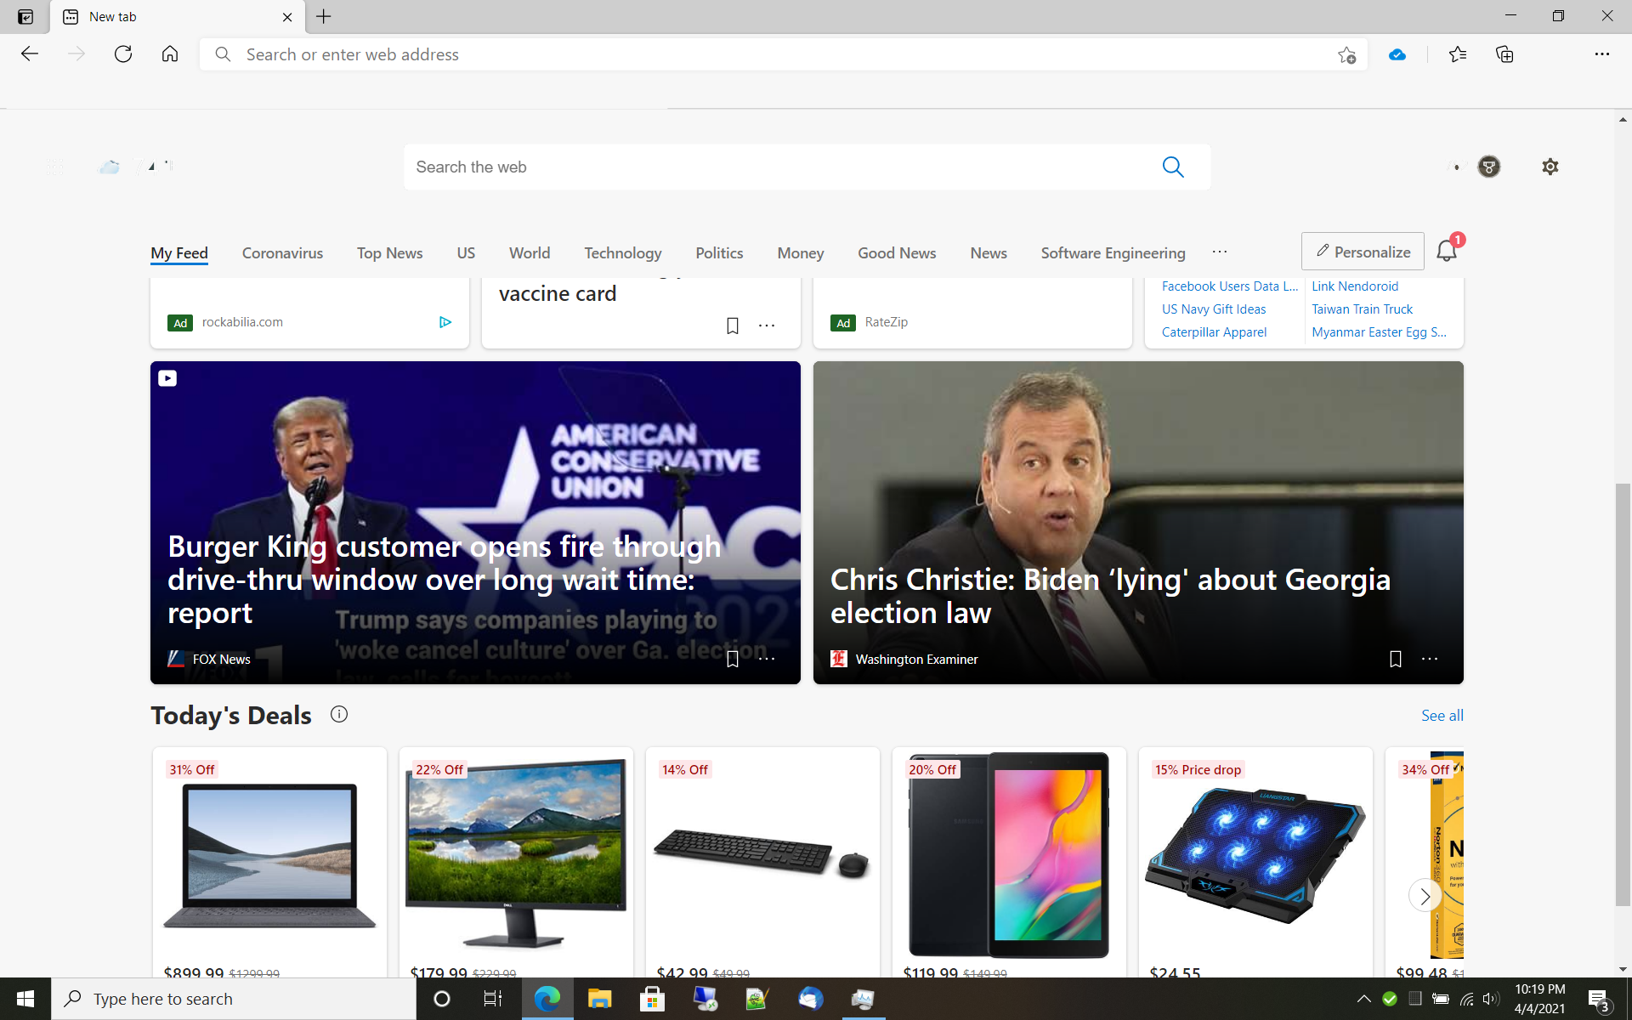The height and width of the screenshot is (1020, 1632).
Task: Open the tab actions menu icon
Action: (x=25, y=16)
